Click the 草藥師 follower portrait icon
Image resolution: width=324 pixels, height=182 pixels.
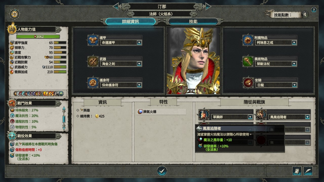[204, 115]
